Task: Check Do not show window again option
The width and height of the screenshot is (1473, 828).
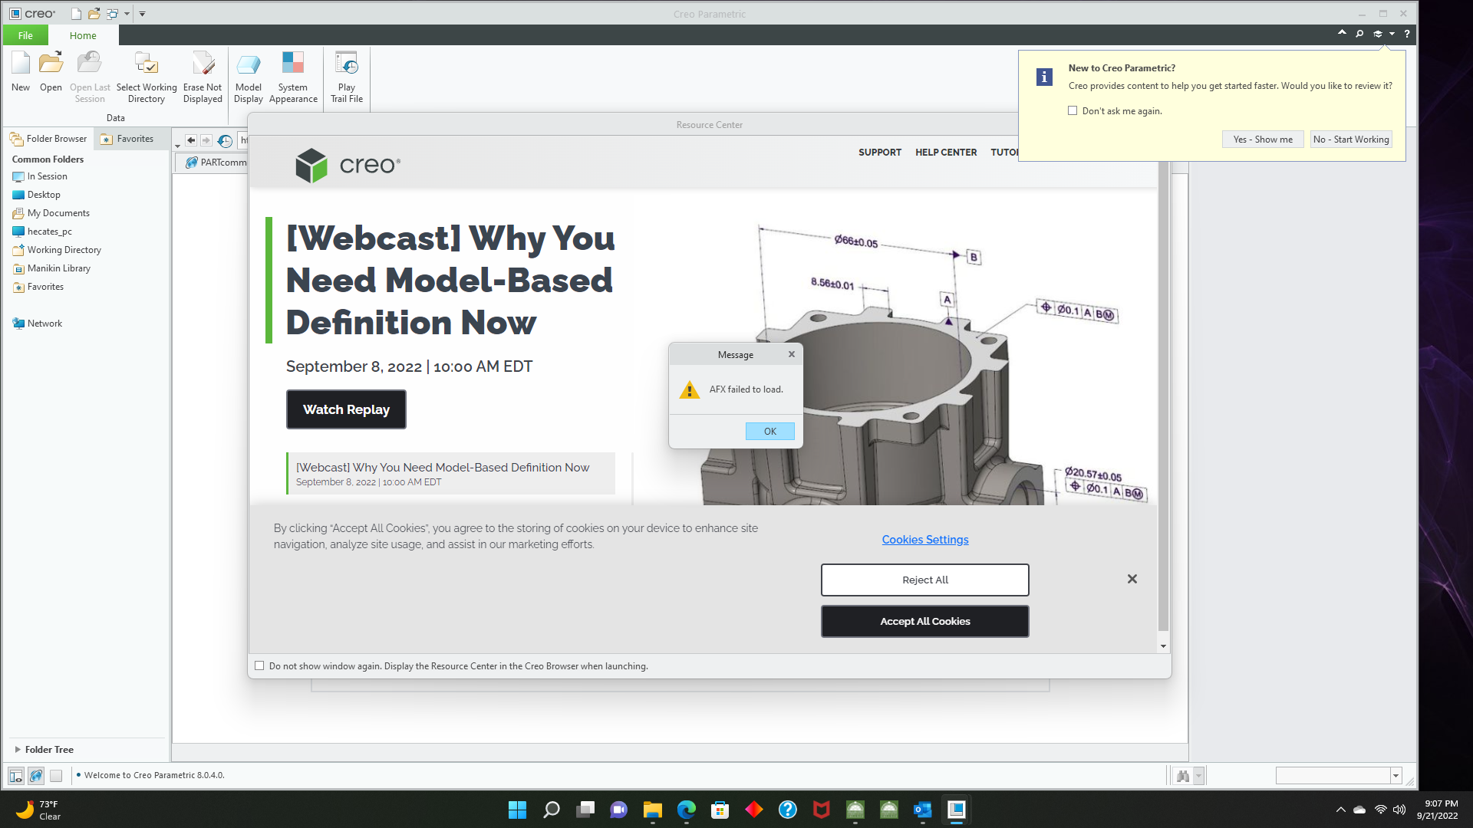Action: 259,665
